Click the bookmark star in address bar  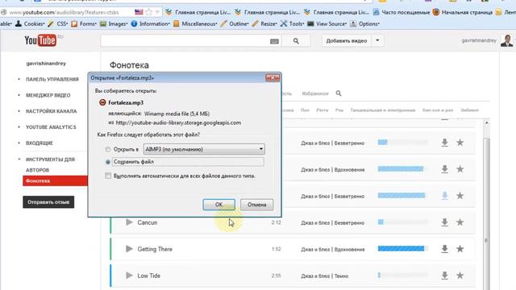pos(148,12)
